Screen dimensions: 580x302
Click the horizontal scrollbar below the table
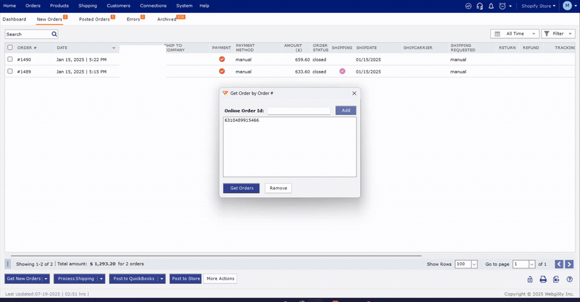[216, 256]
